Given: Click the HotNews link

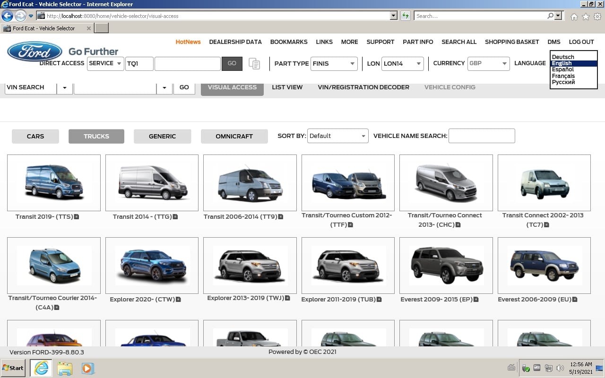Looking at the screenshot, I should (188, 42).
